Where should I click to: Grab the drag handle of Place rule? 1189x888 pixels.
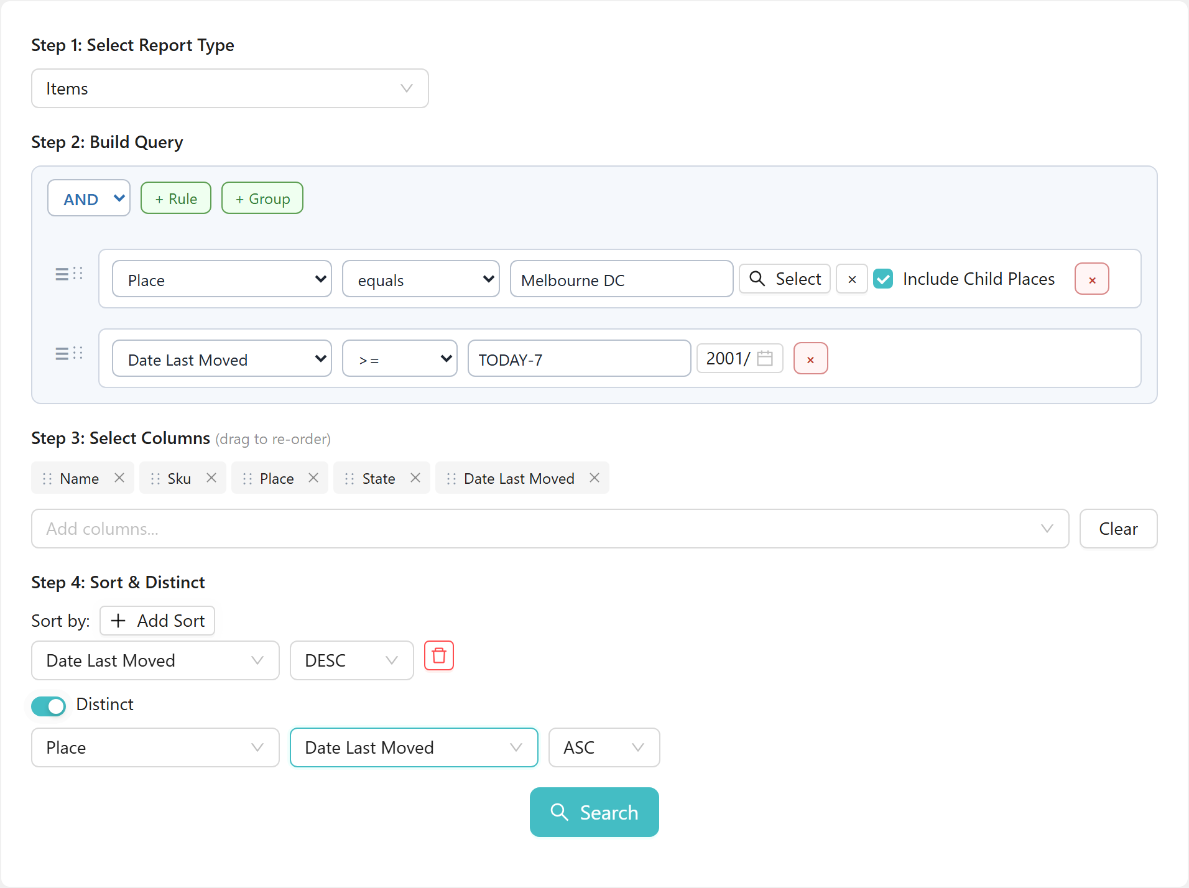[x=69, y=274]
